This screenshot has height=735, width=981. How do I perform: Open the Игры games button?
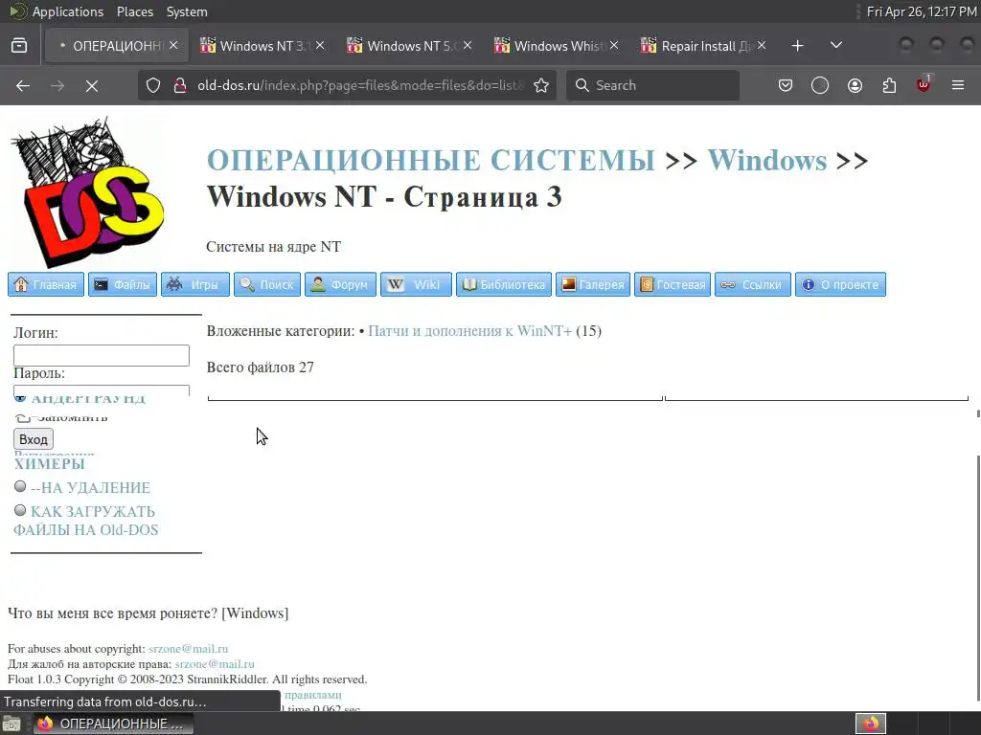click(x=195, y=284)
